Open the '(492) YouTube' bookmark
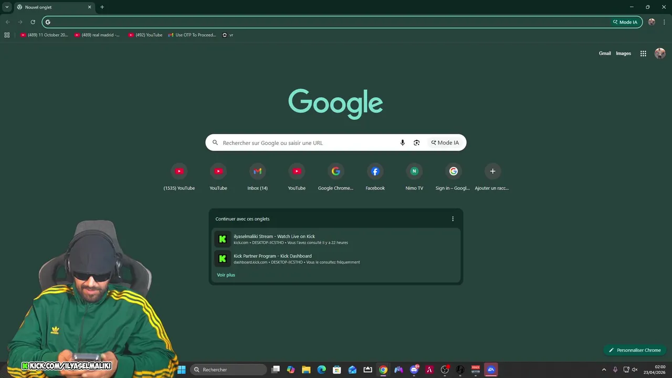672x378 pixels. click(x=145, y=35)
